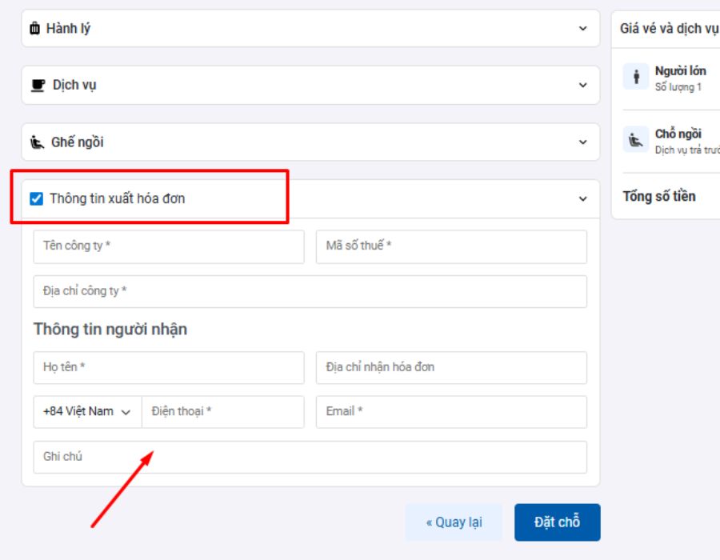Click the coffee cup icon beside Dịch vụ
720x560 pixels.
click(38, 86)
